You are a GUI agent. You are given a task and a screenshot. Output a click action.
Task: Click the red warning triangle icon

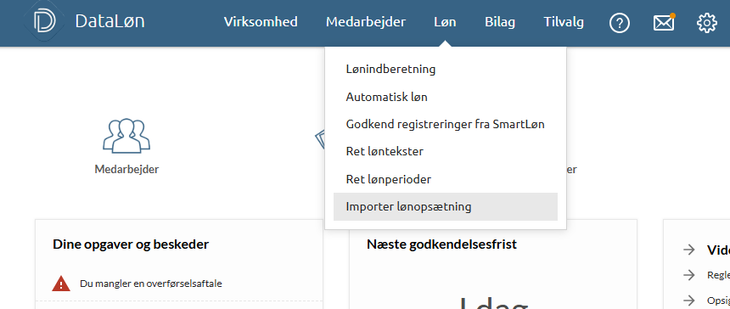click(61, 284)
